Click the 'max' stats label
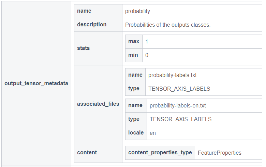Screen dimensions: 266x167 click(134, 41)
